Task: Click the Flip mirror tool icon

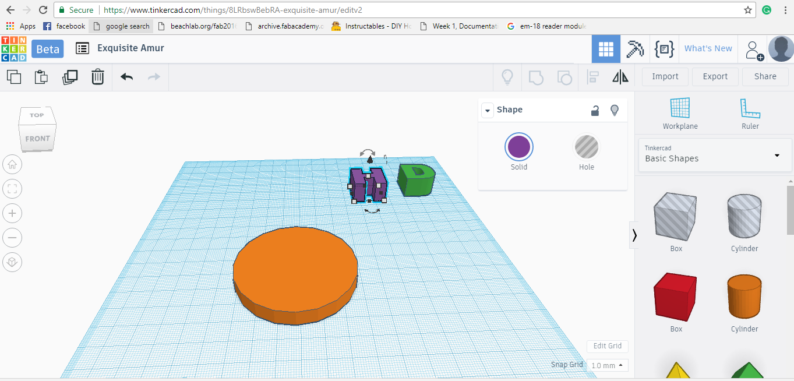Action: pyautogui.click(x=620, y=77)
